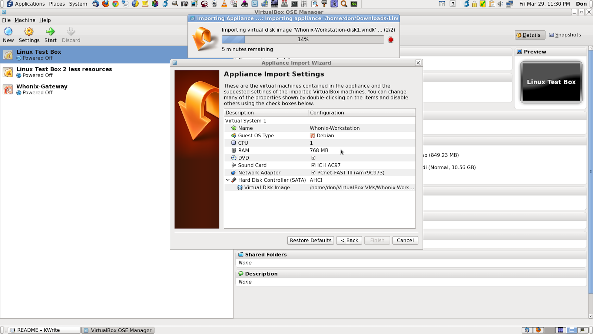Click the Configuration column header

[x=362, y=113]
